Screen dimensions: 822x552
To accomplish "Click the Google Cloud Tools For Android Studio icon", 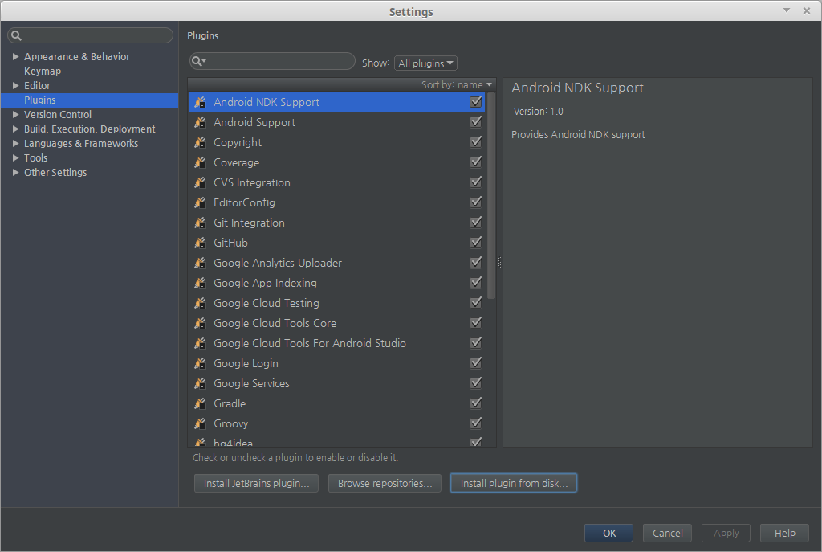I will pyautogui.click(x=200, y=343).
